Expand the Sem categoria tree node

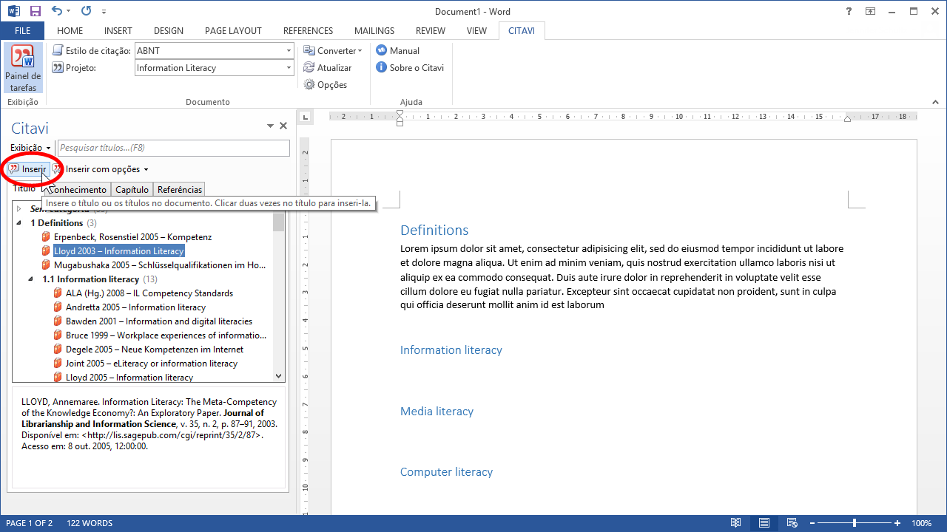pos(19,209)
